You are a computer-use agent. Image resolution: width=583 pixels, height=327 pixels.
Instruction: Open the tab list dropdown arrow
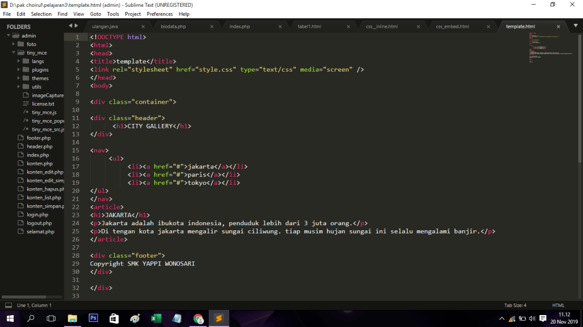(574, 26)
